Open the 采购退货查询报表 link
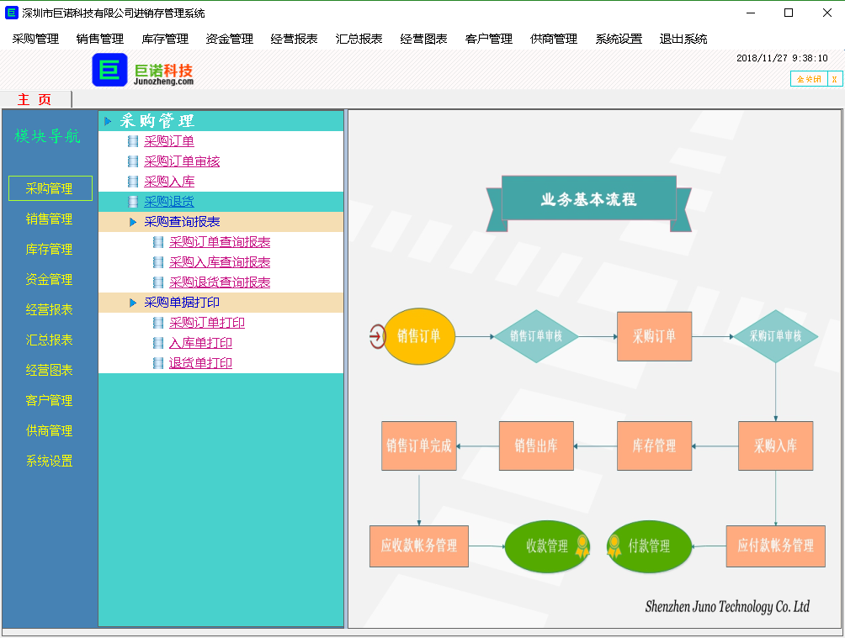845x638 pixels. (220, 282)
